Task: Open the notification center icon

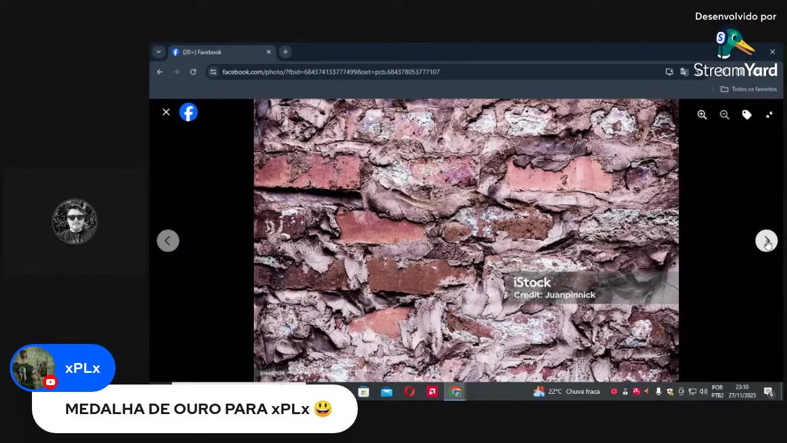Action: 769,392
